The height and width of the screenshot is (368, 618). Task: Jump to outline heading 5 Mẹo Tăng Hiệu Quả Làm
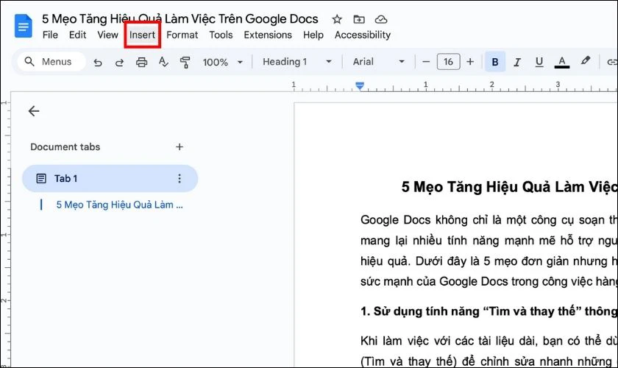119,205
